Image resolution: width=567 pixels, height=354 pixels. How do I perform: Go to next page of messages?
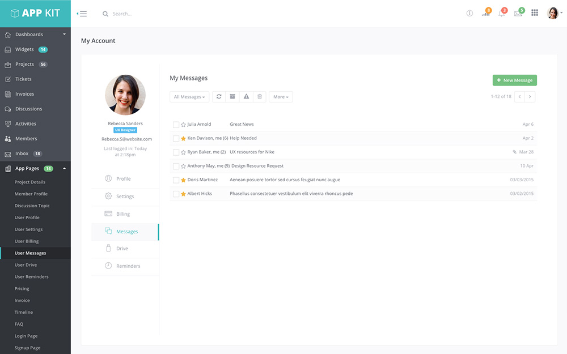530,97
